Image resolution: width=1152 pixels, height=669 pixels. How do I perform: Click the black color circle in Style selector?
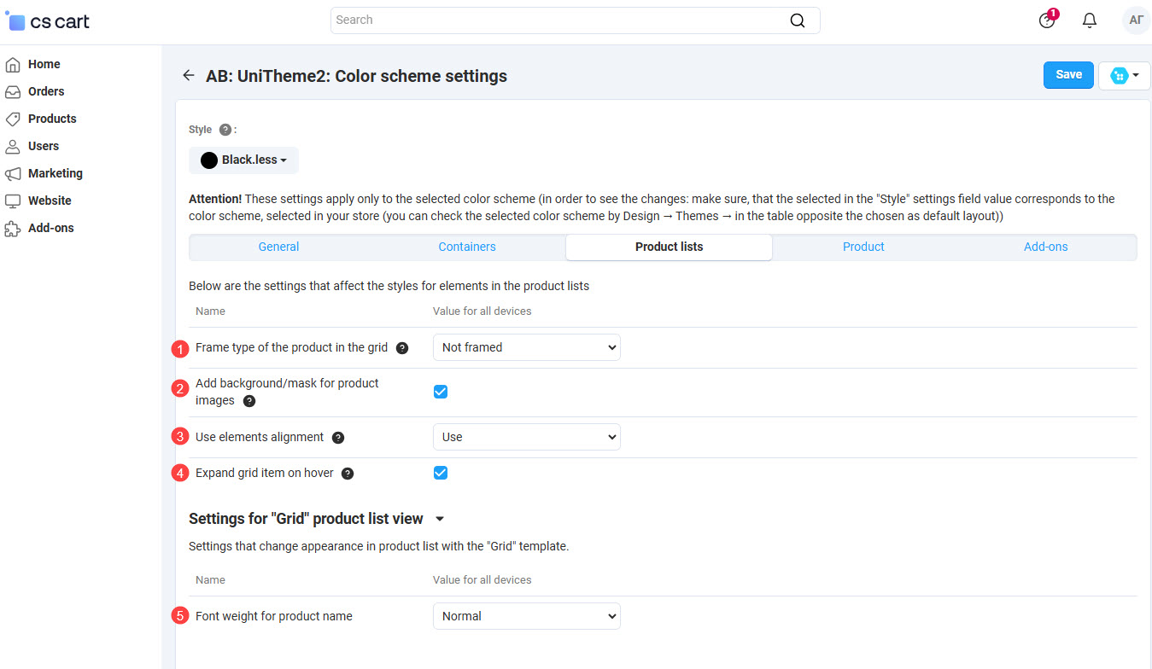click(x=208, y=160)
